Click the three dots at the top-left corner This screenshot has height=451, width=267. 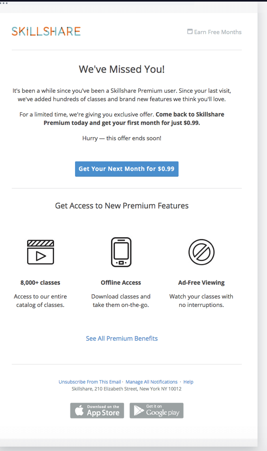click(x=4, y=3)
